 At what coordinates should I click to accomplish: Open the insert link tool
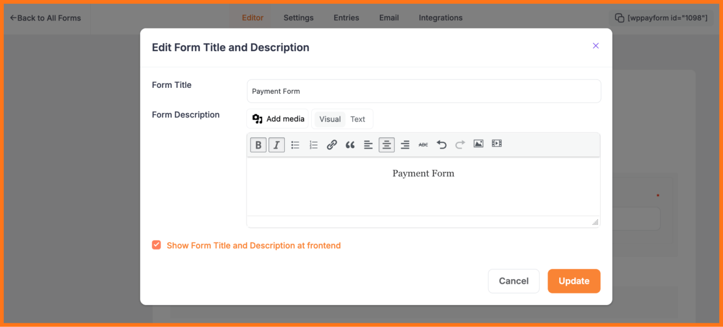click(331, 145)
